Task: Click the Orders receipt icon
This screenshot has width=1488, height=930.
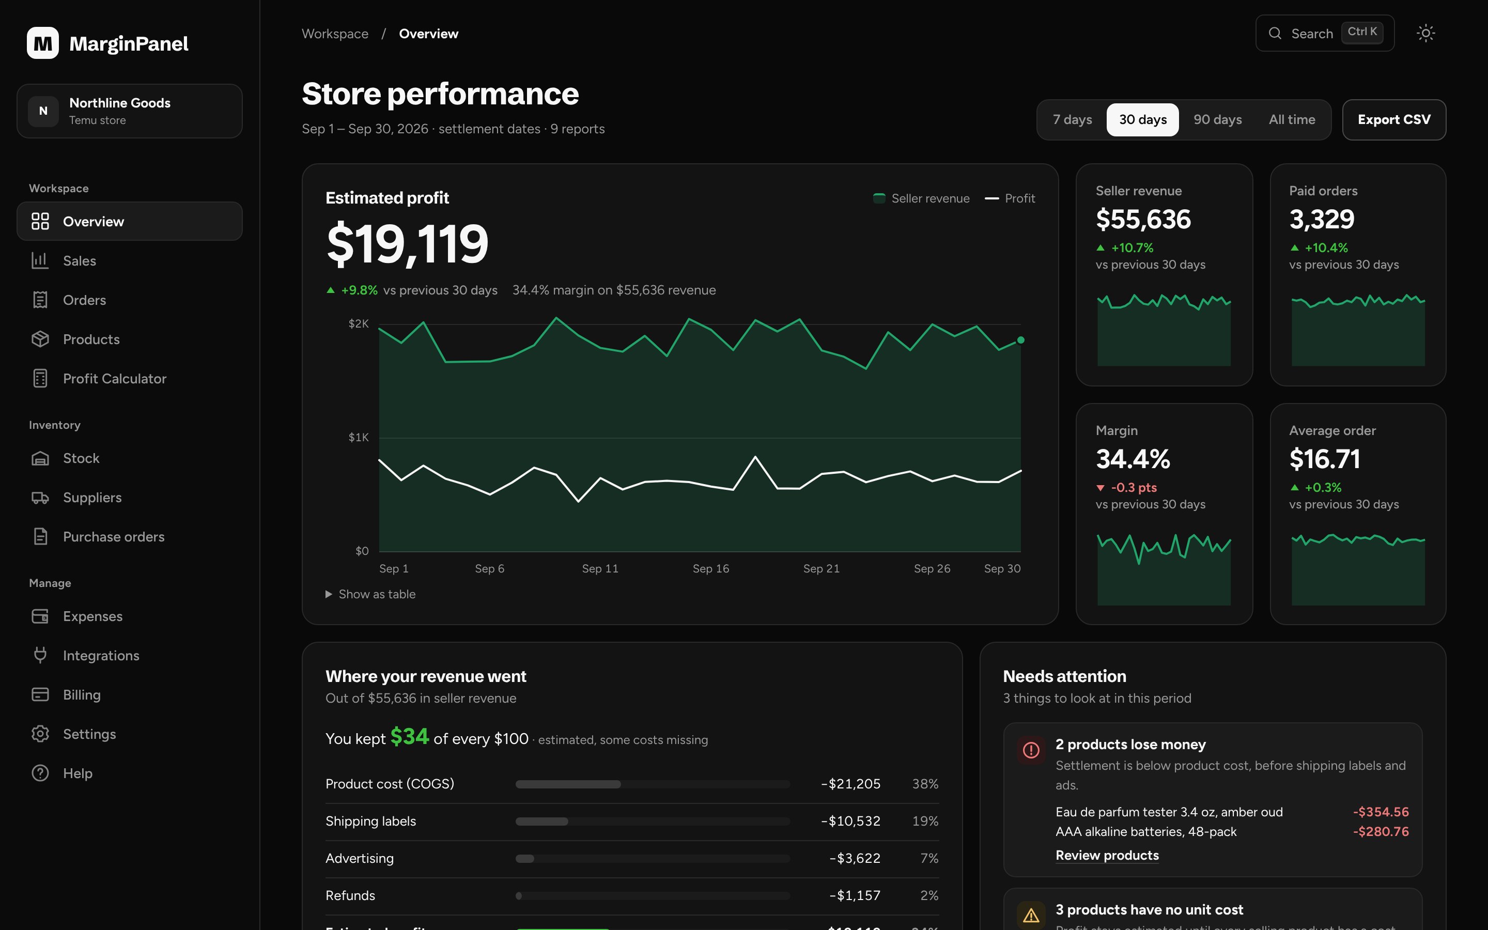Action: 40,300
